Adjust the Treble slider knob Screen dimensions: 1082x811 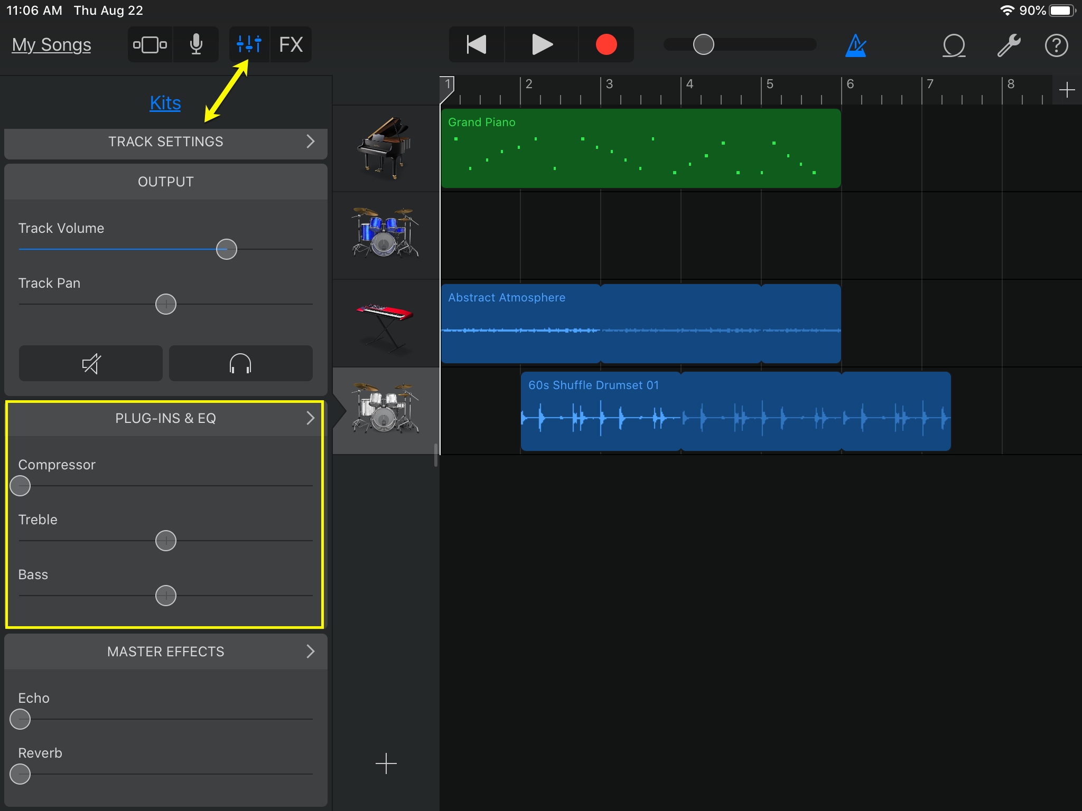(166, 541)
